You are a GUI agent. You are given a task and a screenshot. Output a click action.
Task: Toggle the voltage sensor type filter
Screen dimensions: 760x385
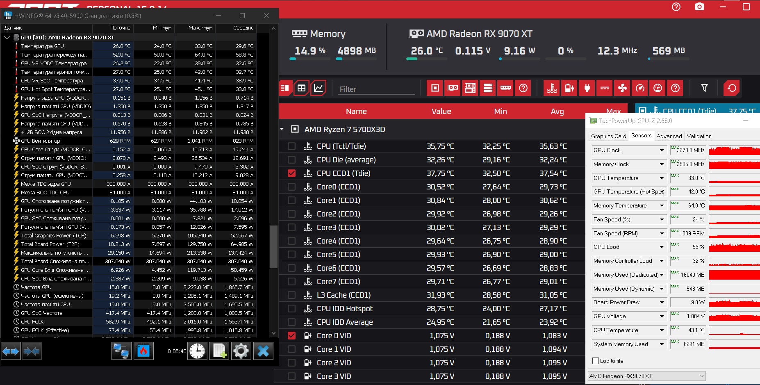[x=605, y=88]
